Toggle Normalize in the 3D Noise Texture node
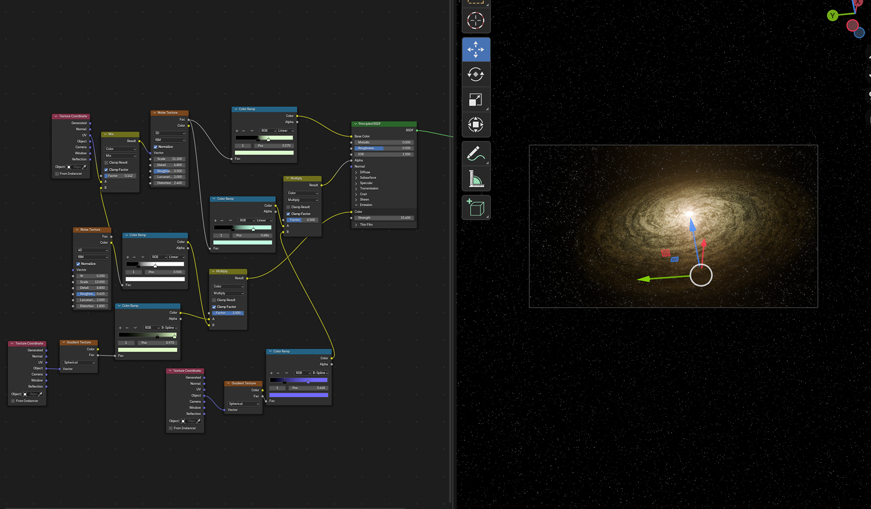The height and width of the screenshot is (509, 871). [156, 147]
